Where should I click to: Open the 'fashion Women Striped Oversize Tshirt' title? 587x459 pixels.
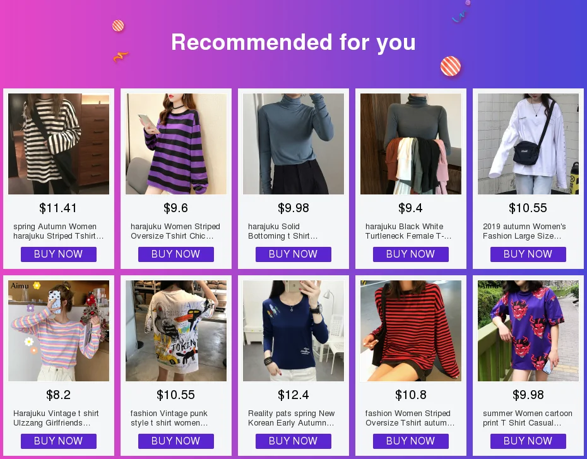pyautogui.click(x=410, y=418)
